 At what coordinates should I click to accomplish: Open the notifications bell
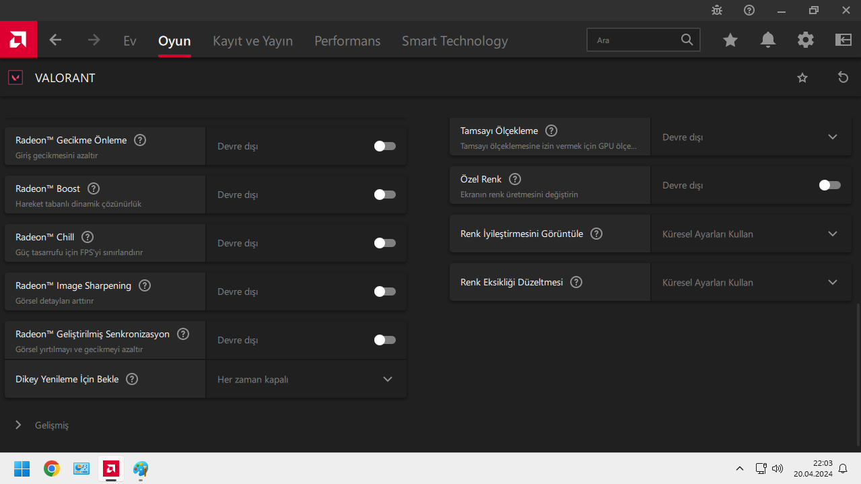(768, 40)
